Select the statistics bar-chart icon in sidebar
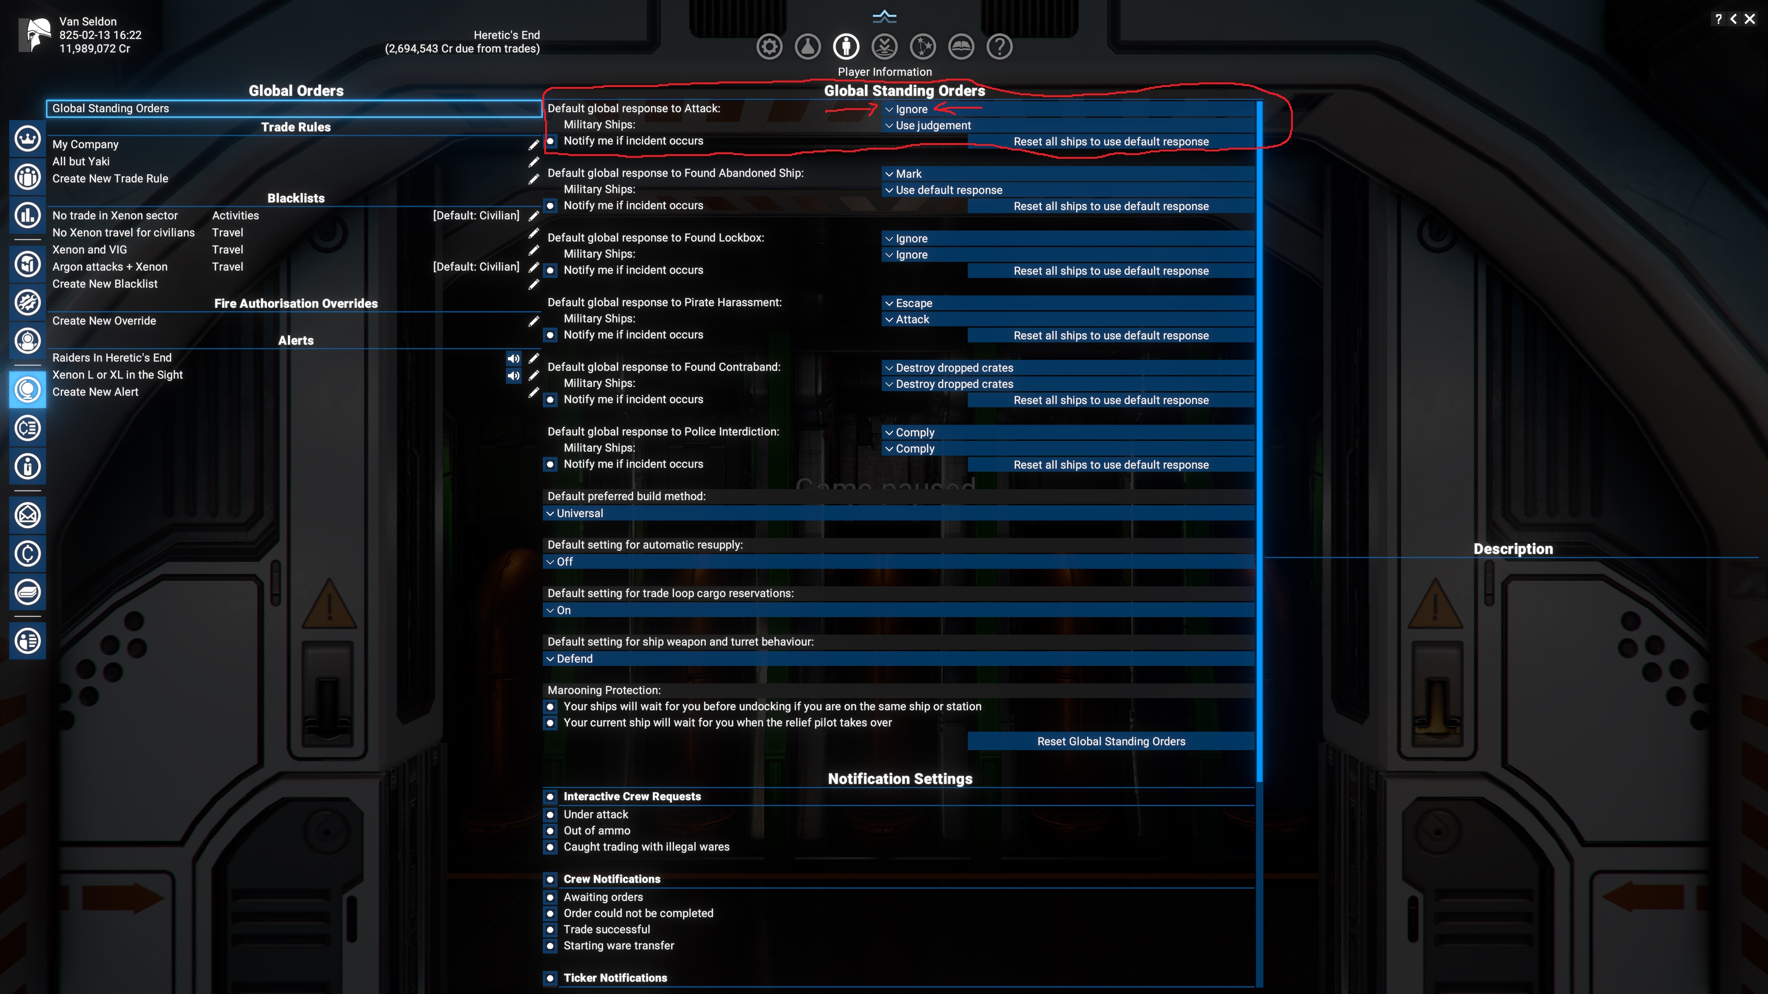The height and width of the screenshot is (994, 1768). pos(28,215)
